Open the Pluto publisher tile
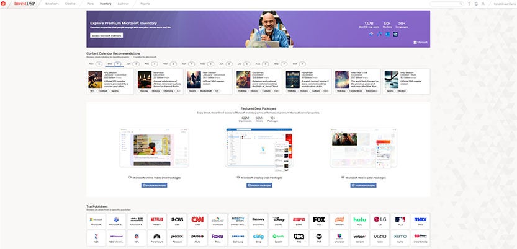The height and width of the screenshot is (249, 517). tap(197, 238)
